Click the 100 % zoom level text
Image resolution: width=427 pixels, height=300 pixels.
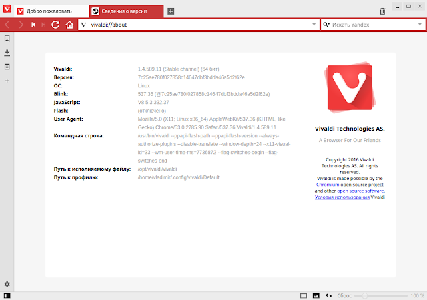[417, 295]
